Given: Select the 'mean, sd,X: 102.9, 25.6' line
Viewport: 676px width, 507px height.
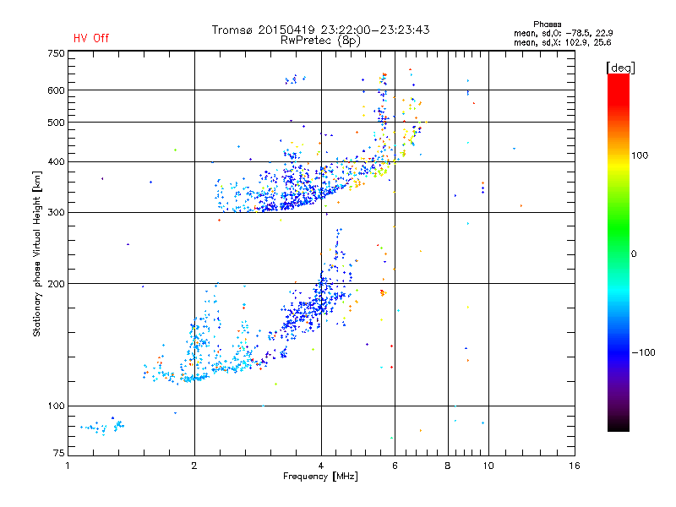Looking at the screenshot, I should coord(562,42).
